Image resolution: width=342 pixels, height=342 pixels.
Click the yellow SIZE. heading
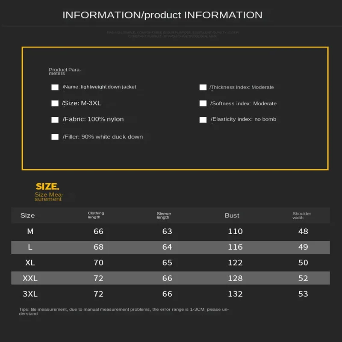pos(47,186)
